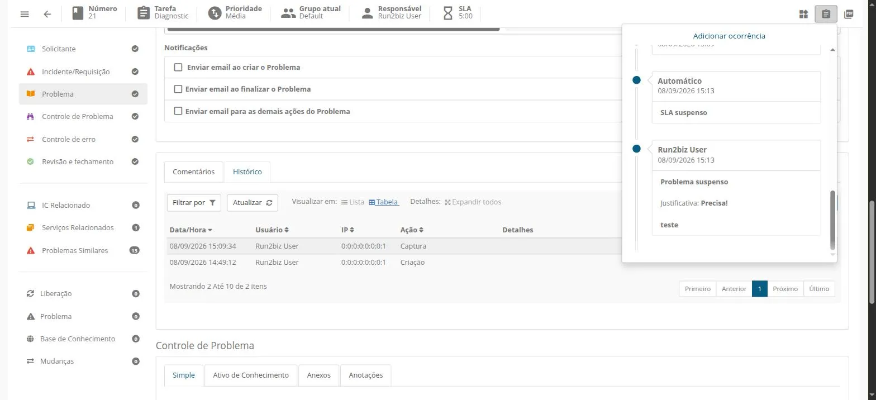
Task: Click the Grupo atual people icon
Action: point(288,13)
